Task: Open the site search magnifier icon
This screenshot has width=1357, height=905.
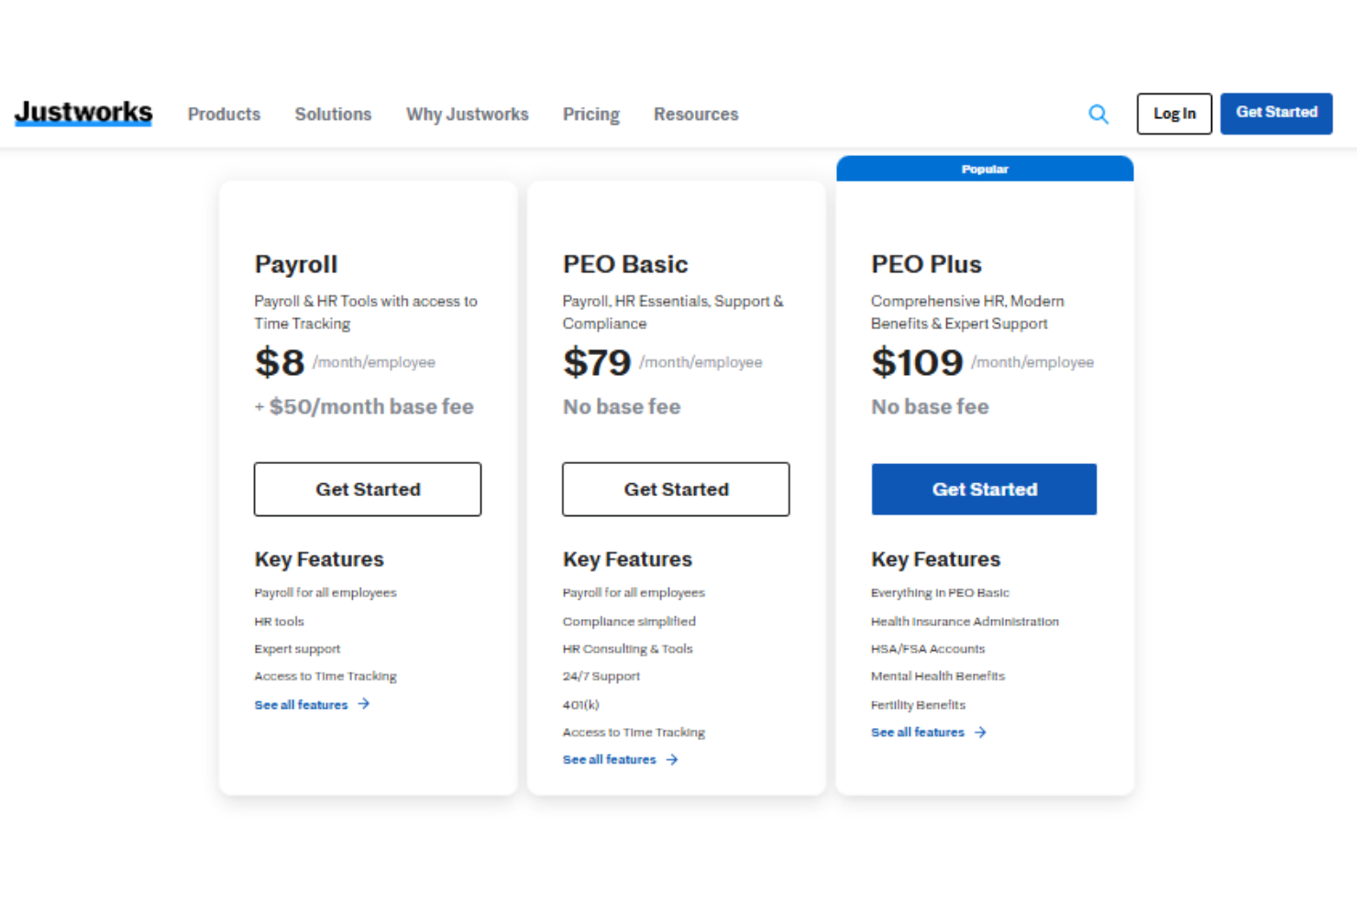Action: (x=1098, y=114)
